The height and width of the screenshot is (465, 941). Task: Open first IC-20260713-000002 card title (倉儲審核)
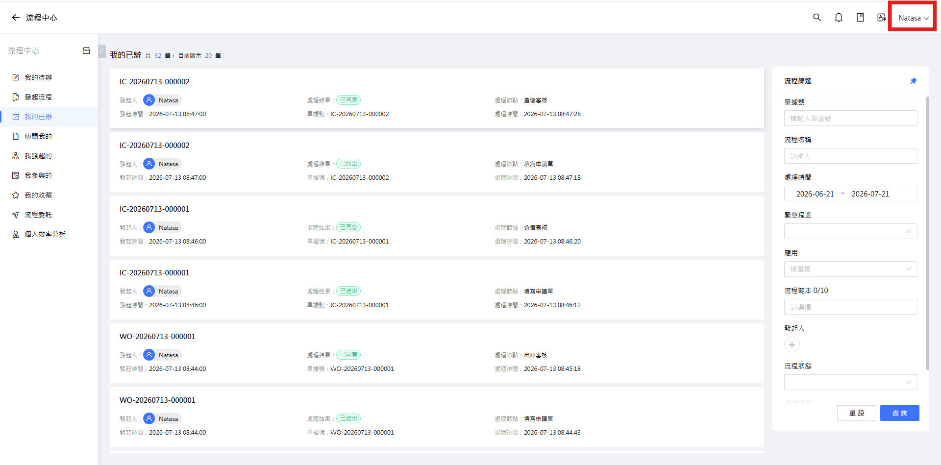point(154,82)
